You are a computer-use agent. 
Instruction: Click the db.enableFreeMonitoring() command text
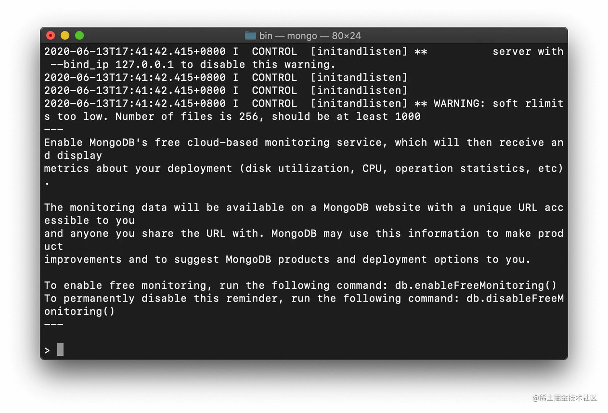[x=476, y=285]
